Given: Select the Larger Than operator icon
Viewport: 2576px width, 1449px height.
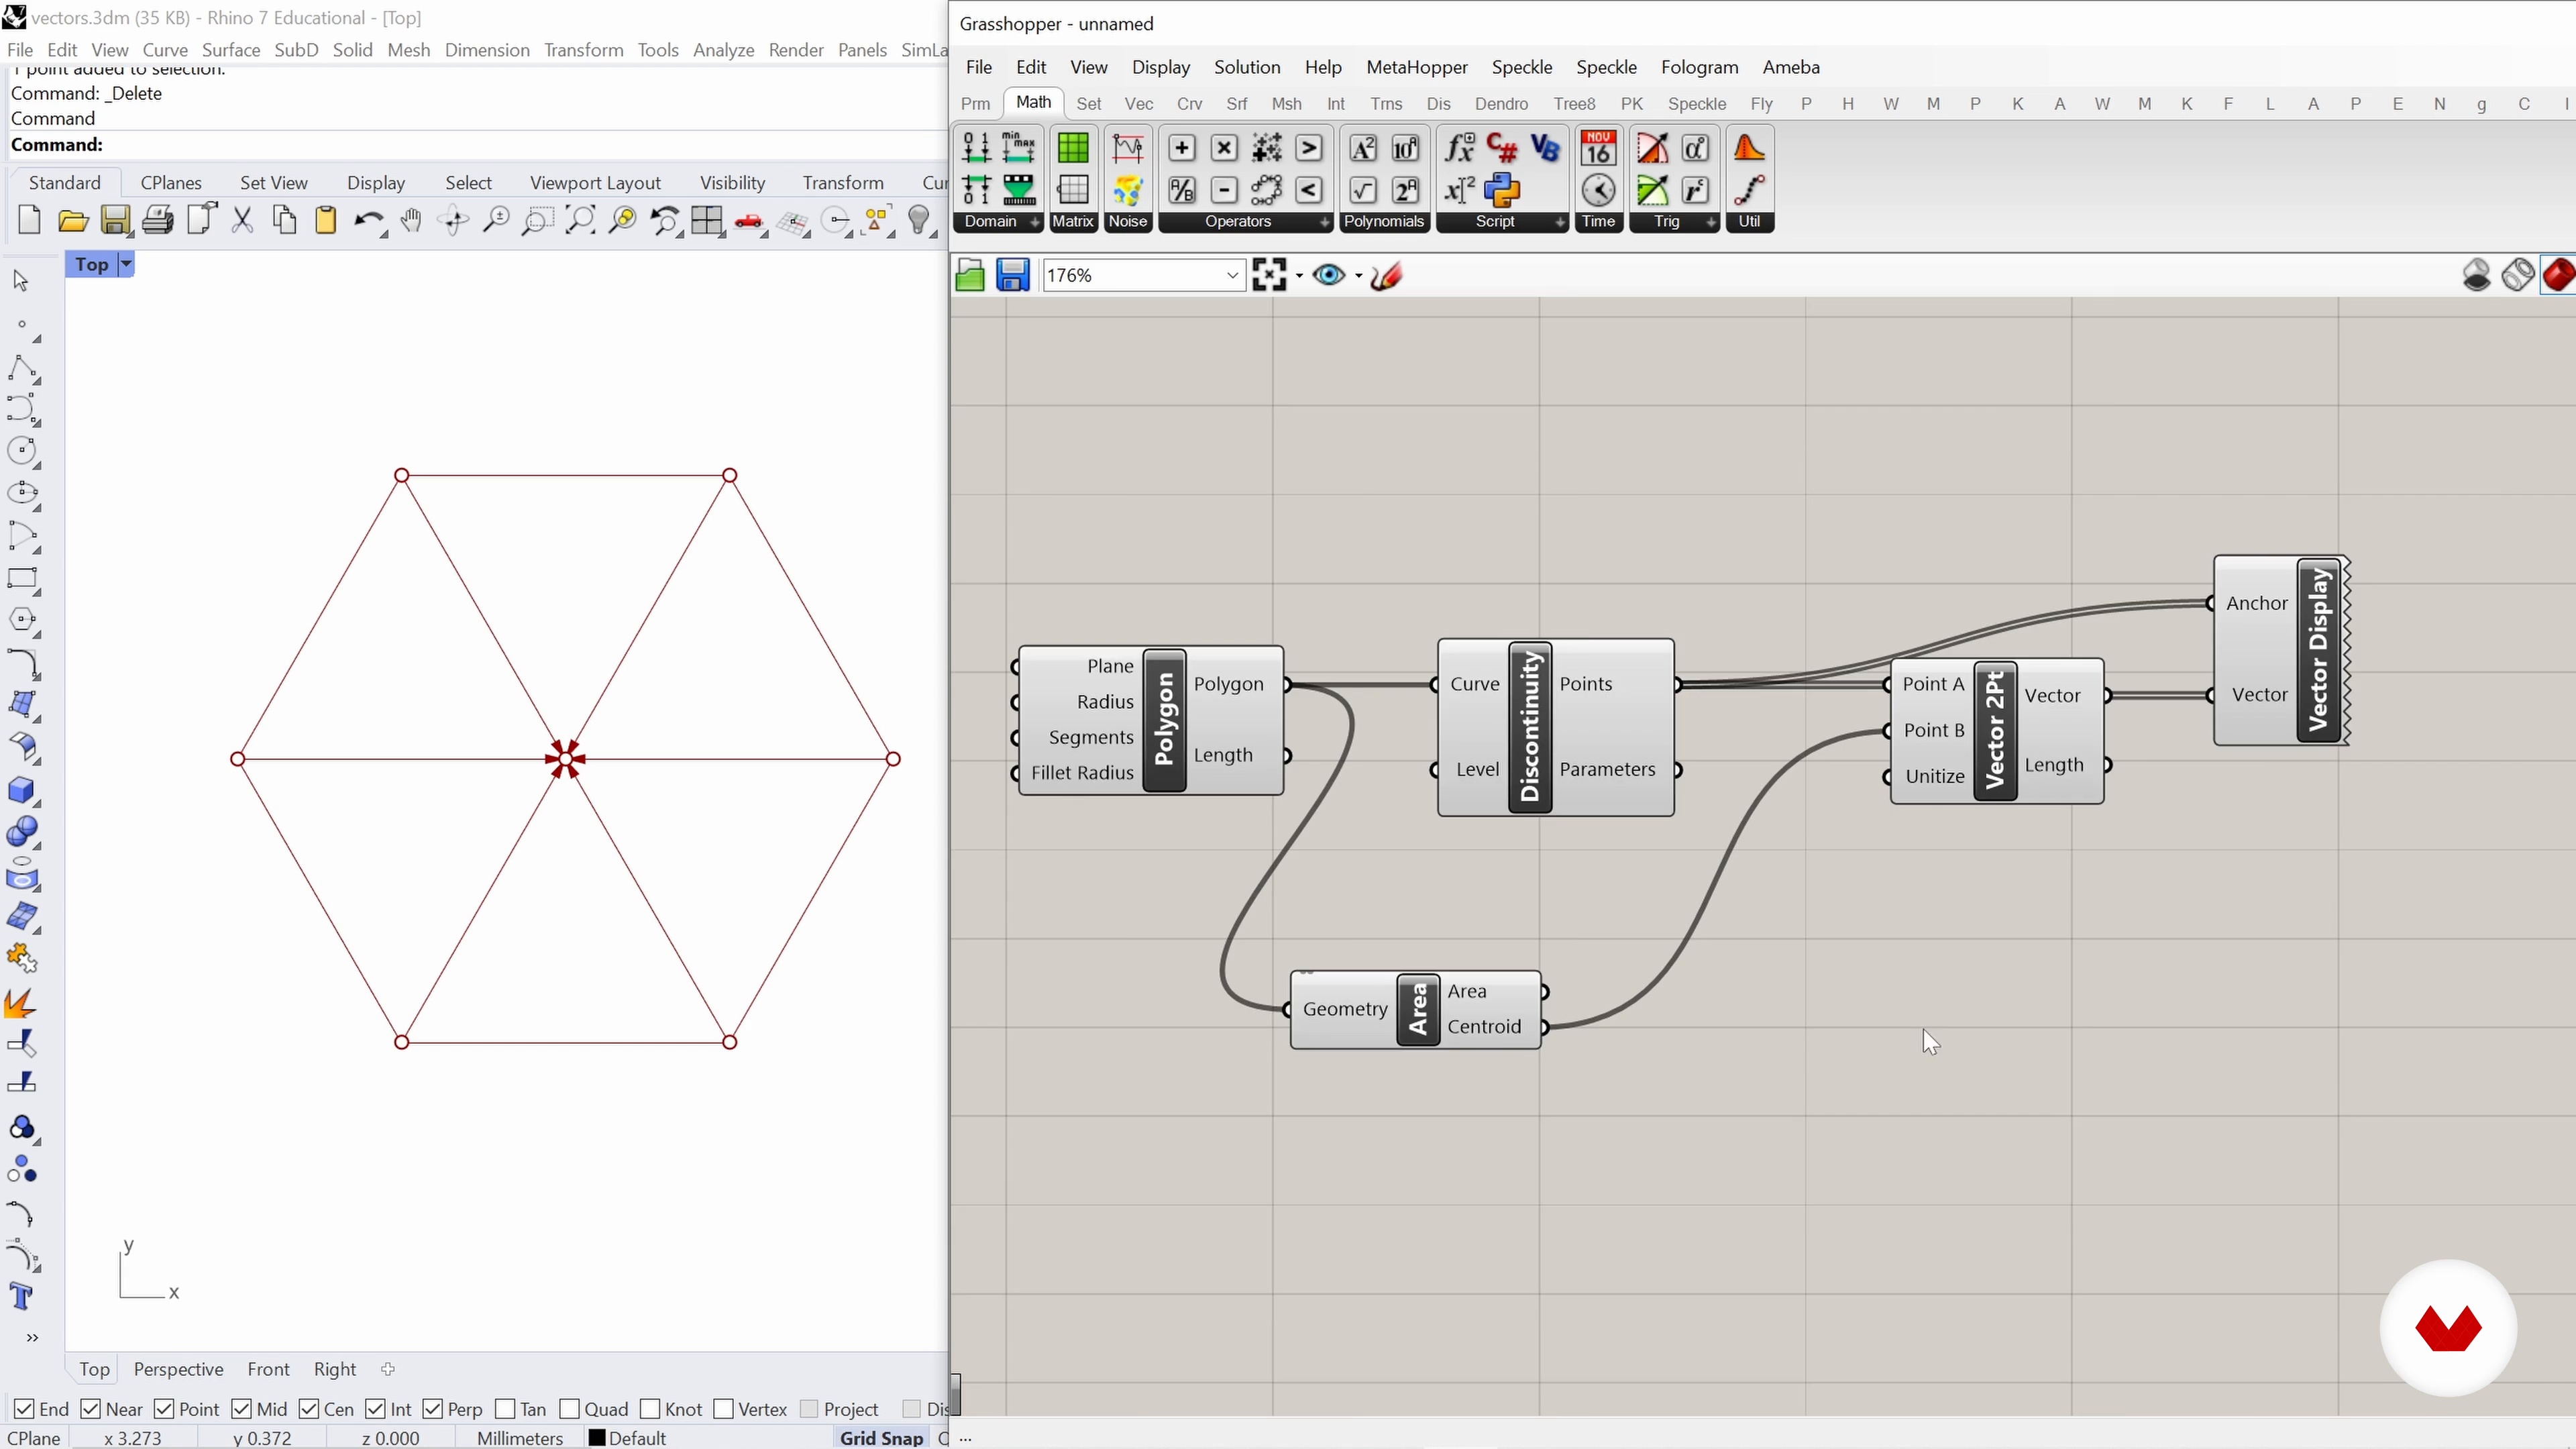Looking at the screenshot, I should 1309,148.
